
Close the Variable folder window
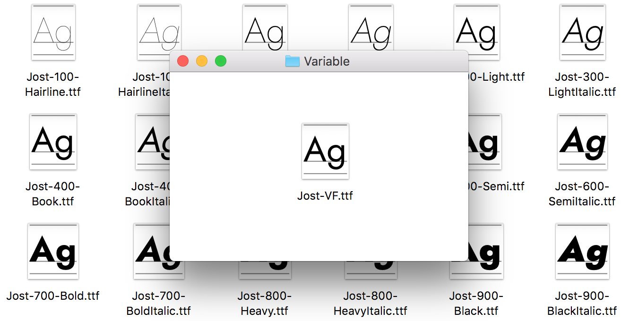(183, 61)
